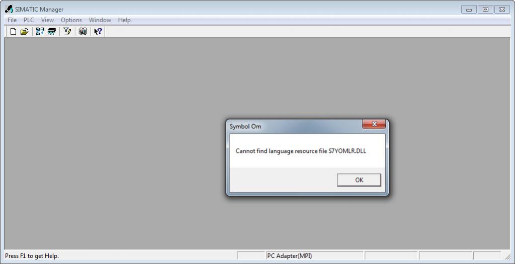Open the File menu

(12, 20)
